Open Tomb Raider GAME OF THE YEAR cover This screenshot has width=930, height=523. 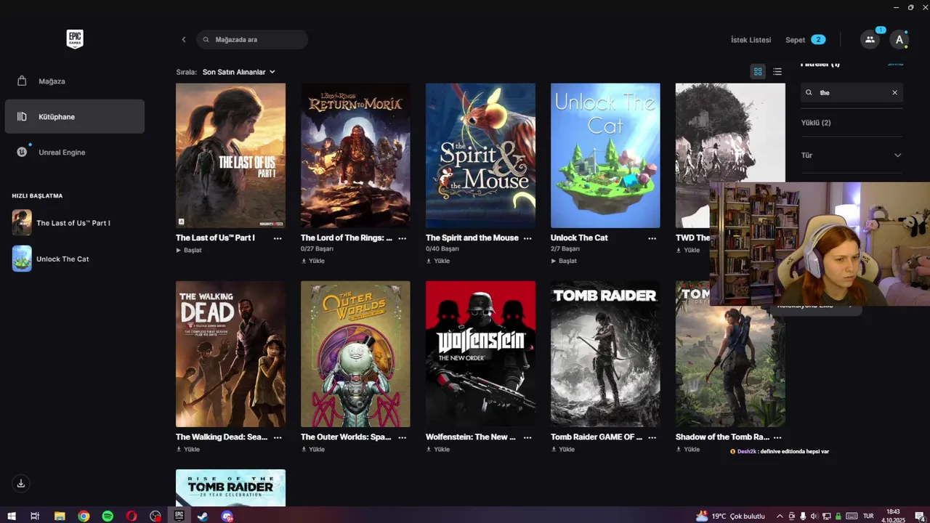[x=605, y=354]
